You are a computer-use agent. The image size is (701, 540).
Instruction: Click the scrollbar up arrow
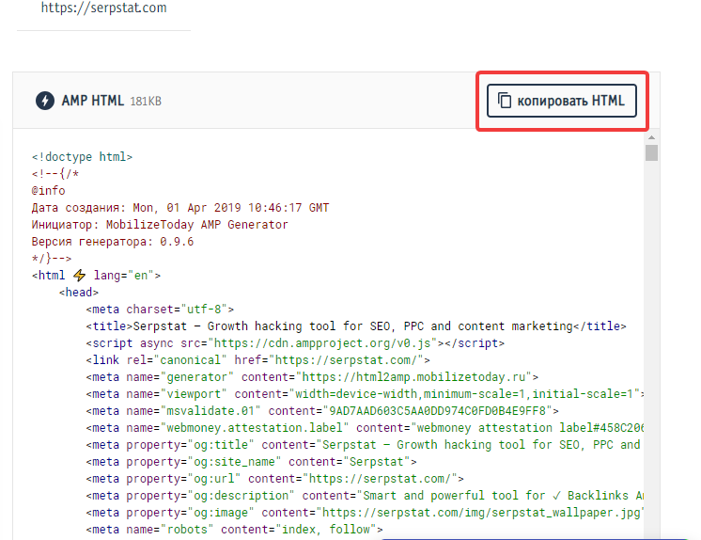coord(651,137)
